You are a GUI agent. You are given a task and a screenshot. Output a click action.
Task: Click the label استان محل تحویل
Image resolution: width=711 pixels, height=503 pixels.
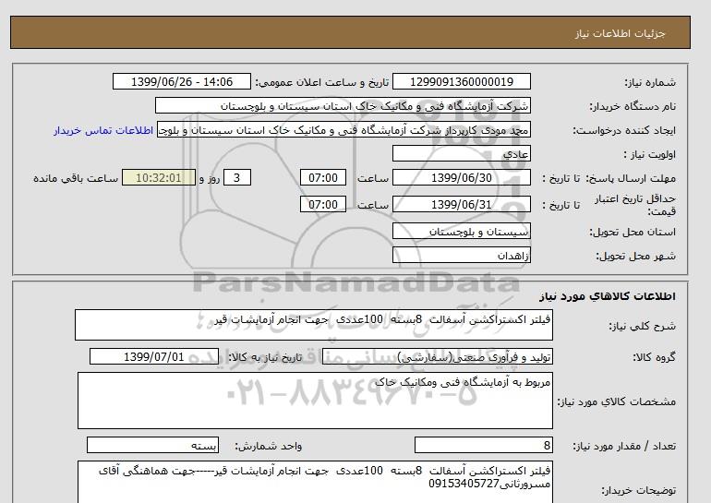point(633,232)
